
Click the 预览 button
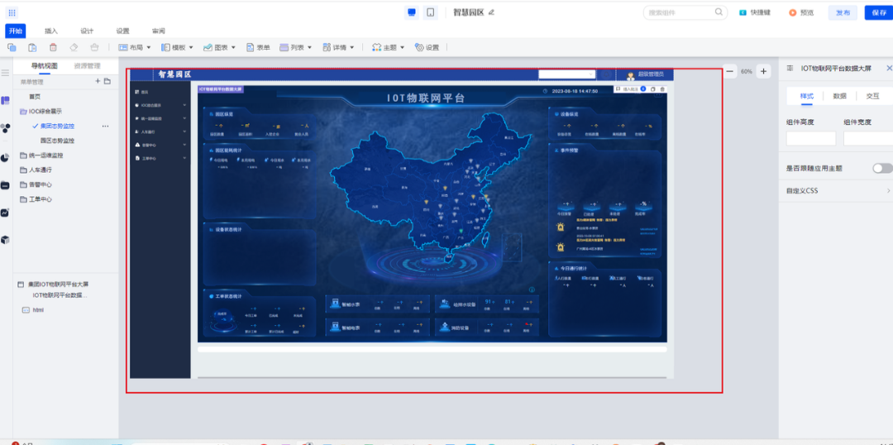click(801, 12)
